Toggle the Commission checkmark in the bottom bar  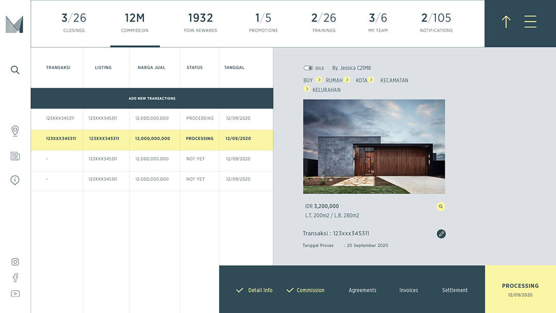click(x=289, y=290)
